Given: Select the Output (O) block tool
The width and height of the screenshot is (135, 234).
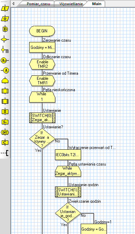Looking at the screenshot, I should 5,19.
